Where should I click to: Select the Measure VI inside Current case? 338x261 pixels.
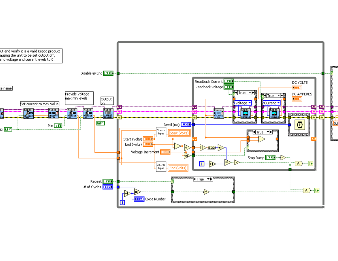click(274, 114)
